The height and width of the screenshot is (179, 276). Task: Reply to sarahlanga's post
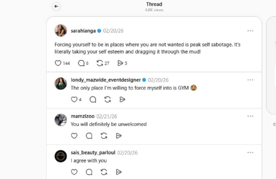[x=81, y=63]
